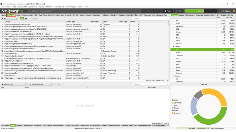The height and width of the screenshot is (132, 236).
Task: Open the All Link Origin Types dropdown
Action: 40,84
